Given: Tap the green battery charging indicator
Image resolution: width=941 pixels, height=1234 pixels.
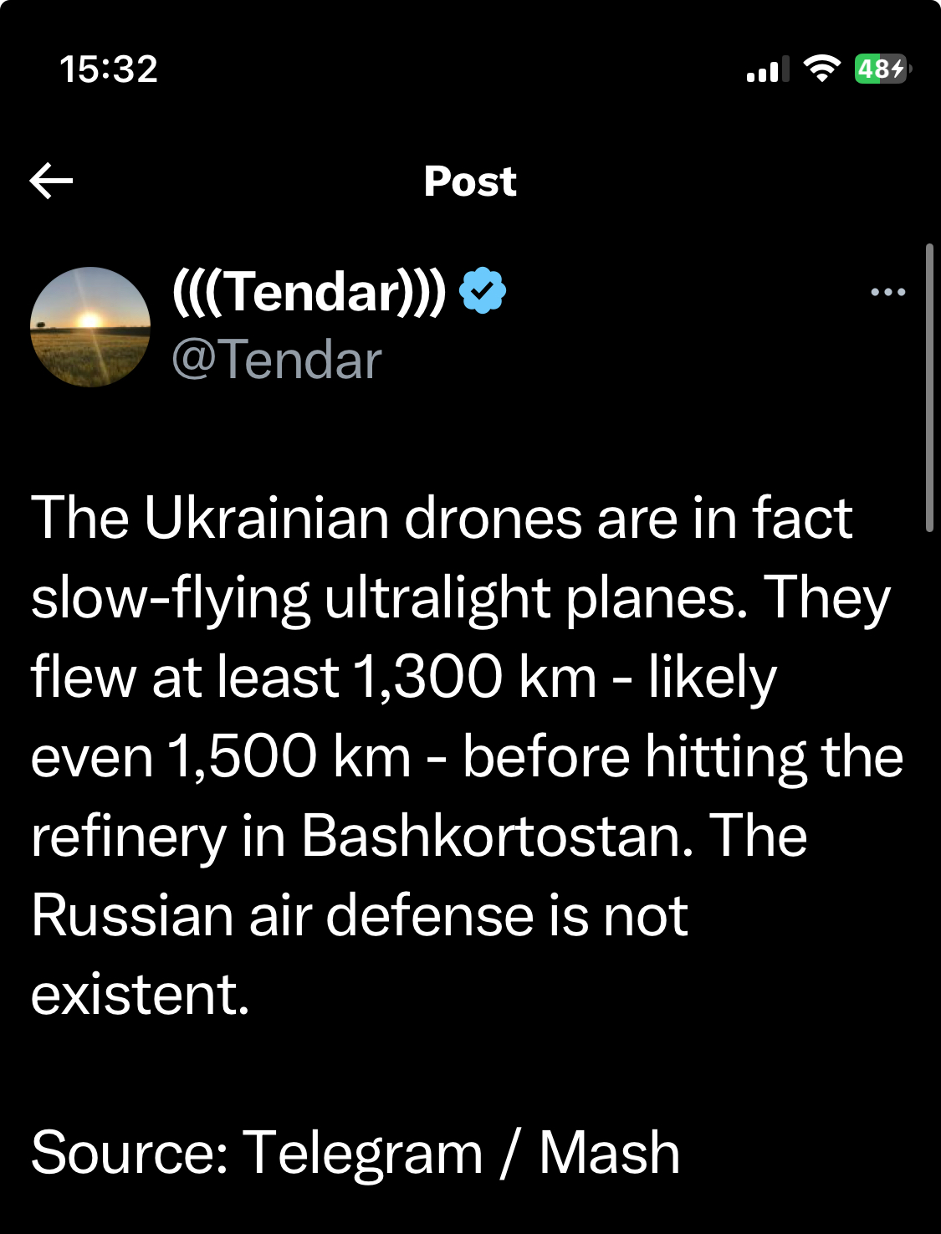Looking at the screenshot, I should tap(882, 69).
